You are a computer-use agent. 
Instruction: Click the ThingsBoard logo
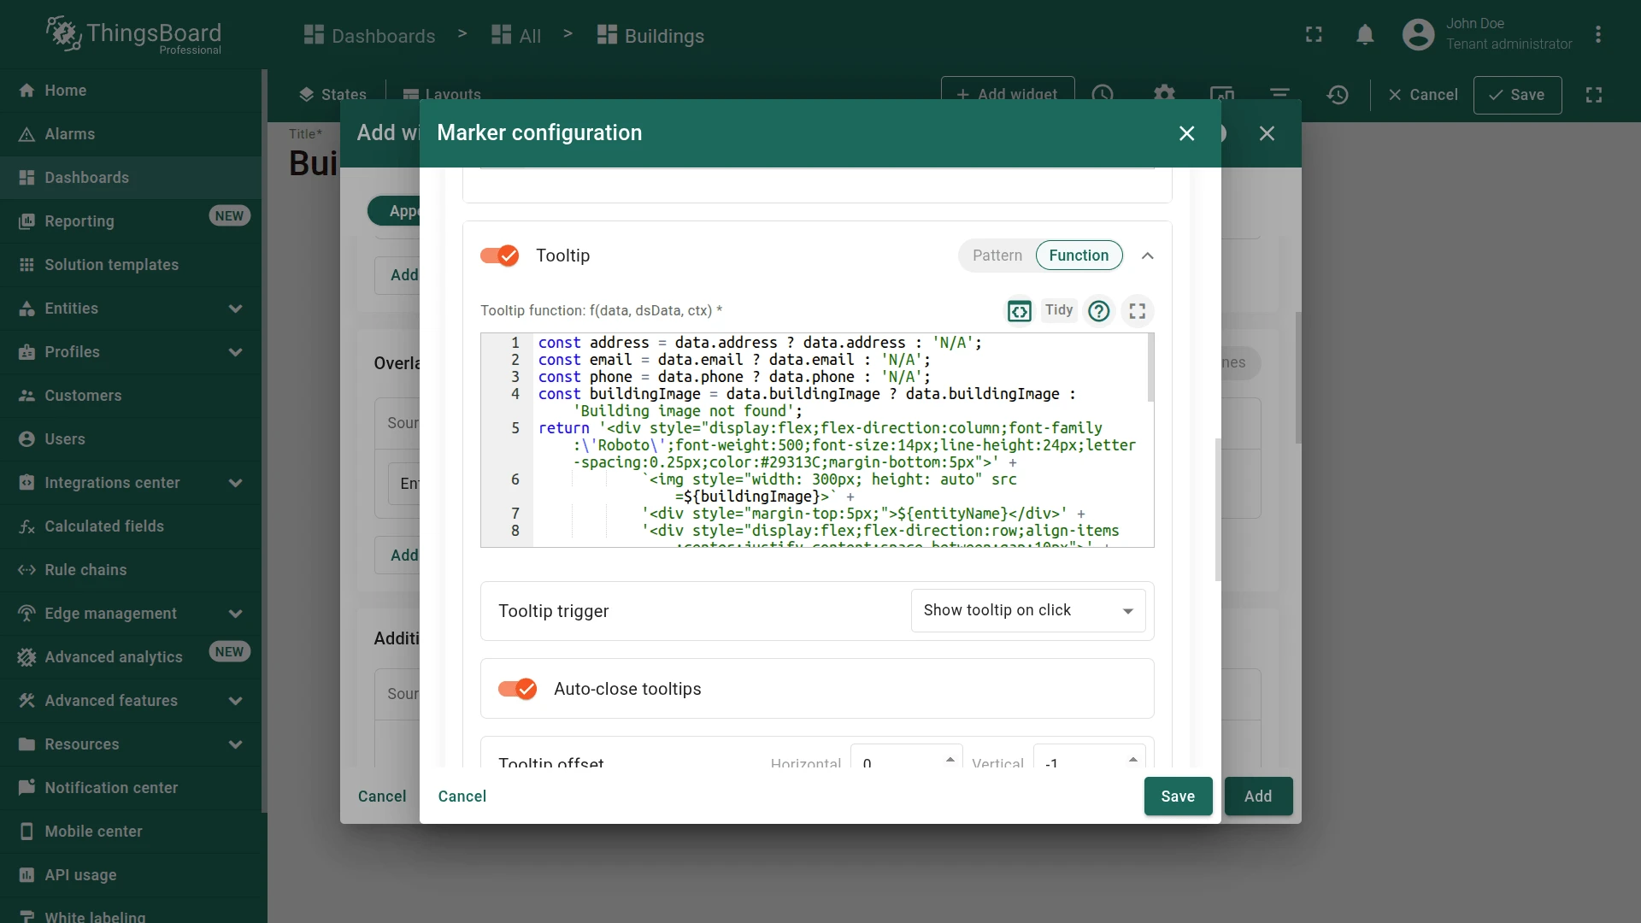[x=133, y=35]
